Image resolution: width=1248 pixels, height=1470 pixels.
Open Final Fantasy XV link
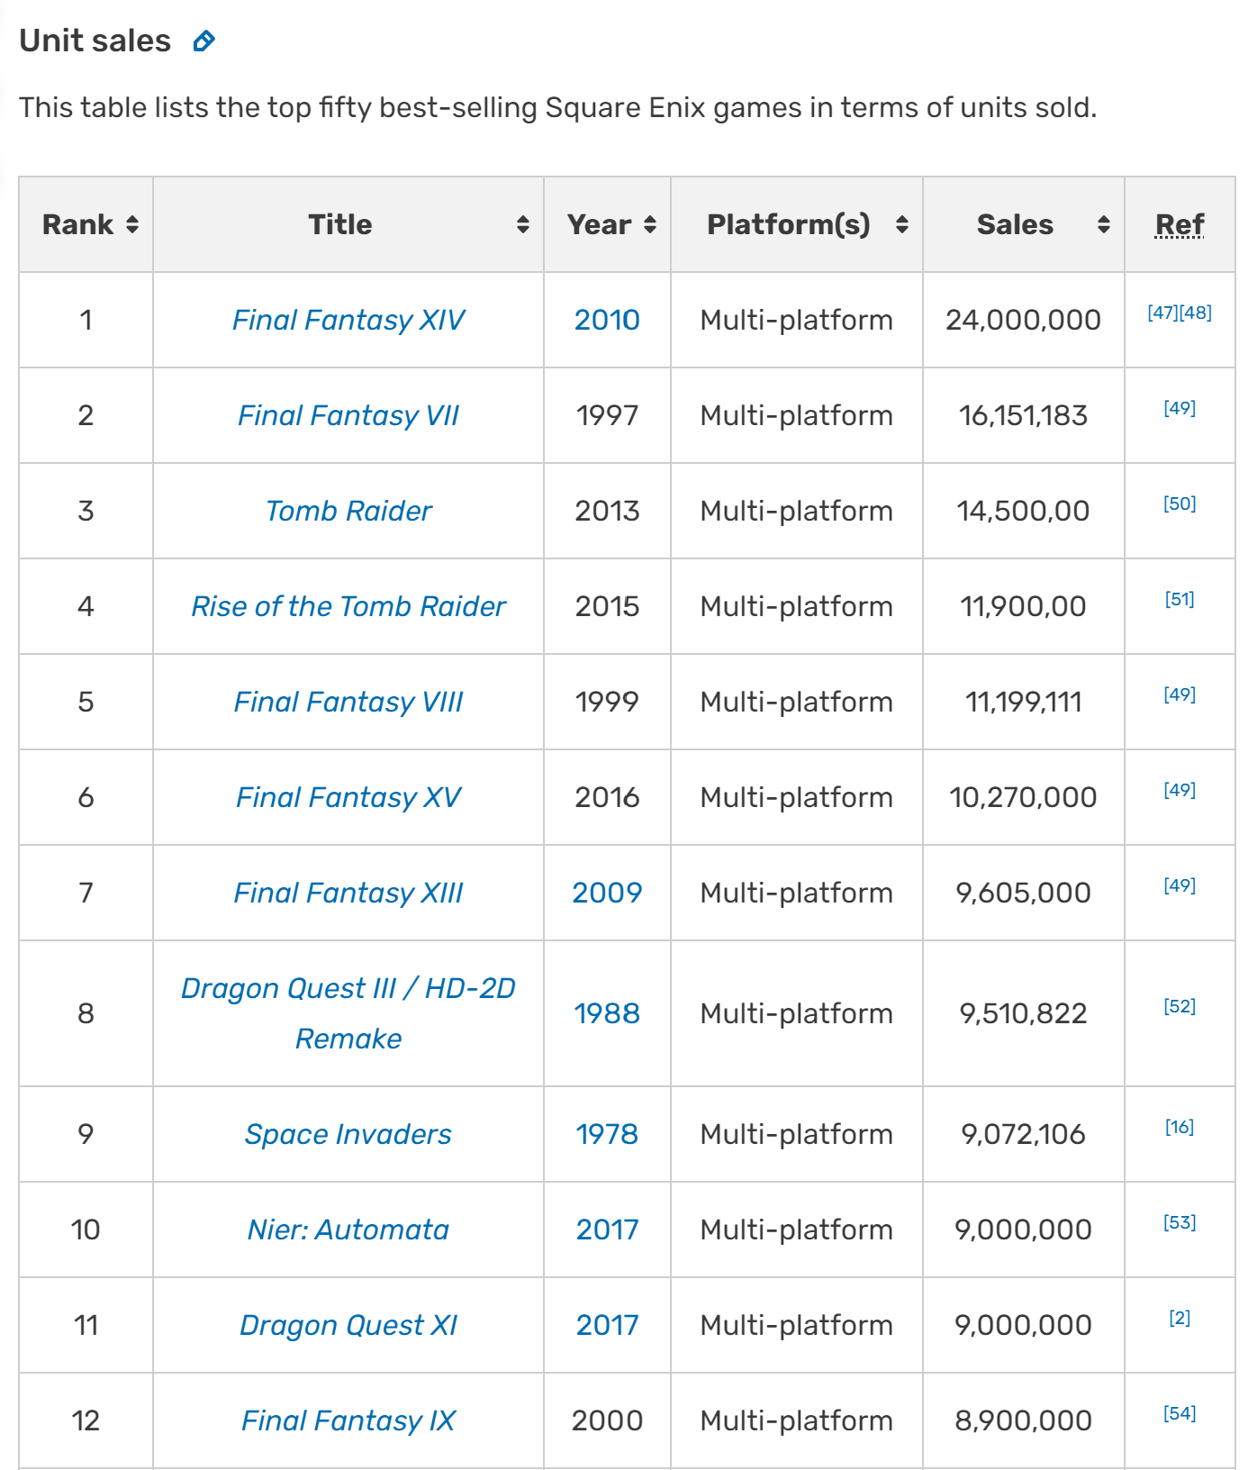[348, 797]
